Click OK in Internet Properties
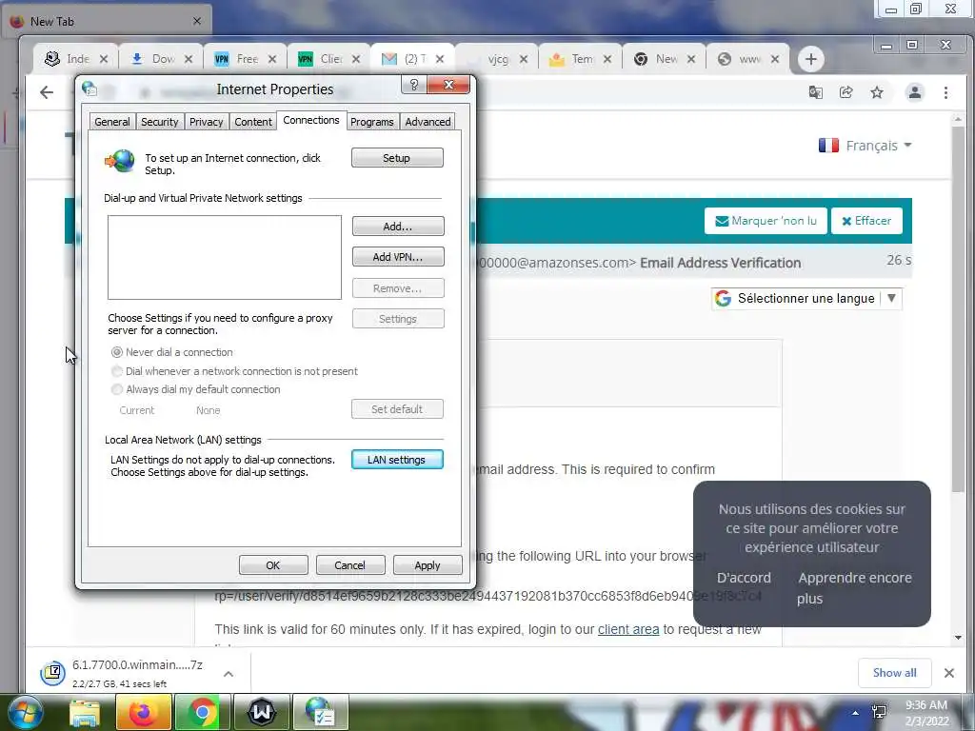 (x=273, y=565)
